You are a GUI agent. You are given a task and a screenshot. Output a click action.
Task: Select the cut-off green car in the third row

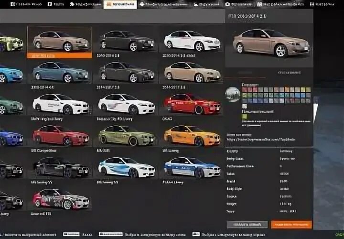click(x=11, y=105)
